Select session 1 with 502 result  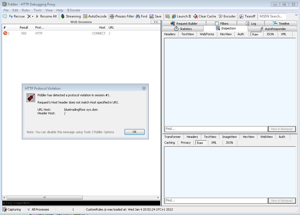coord(81,33)
